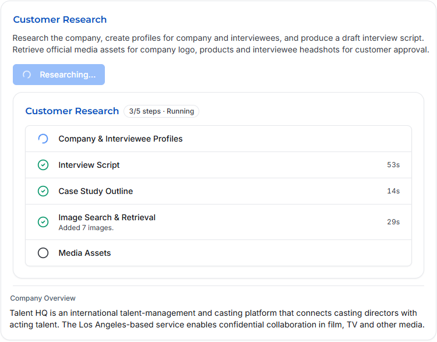Open the Case Study Outline step
The width and height of the screenshot is (437, 342).
218,191
